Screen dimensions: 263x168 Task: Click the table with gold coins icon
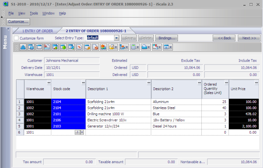click(x=88, y=47)
